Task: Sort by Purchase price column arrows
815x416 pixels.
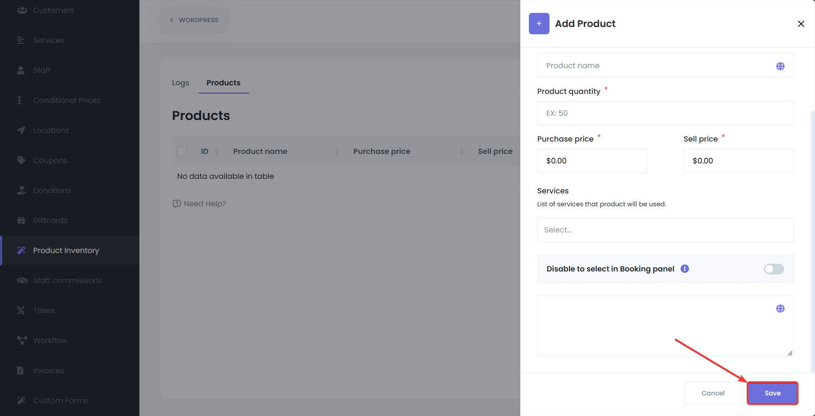Action: 462,151
